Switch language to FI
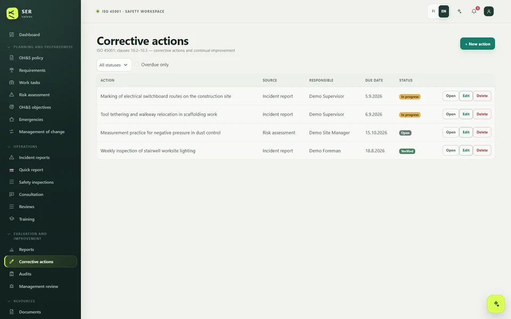 pyautogui.click(x=433, y=11)
